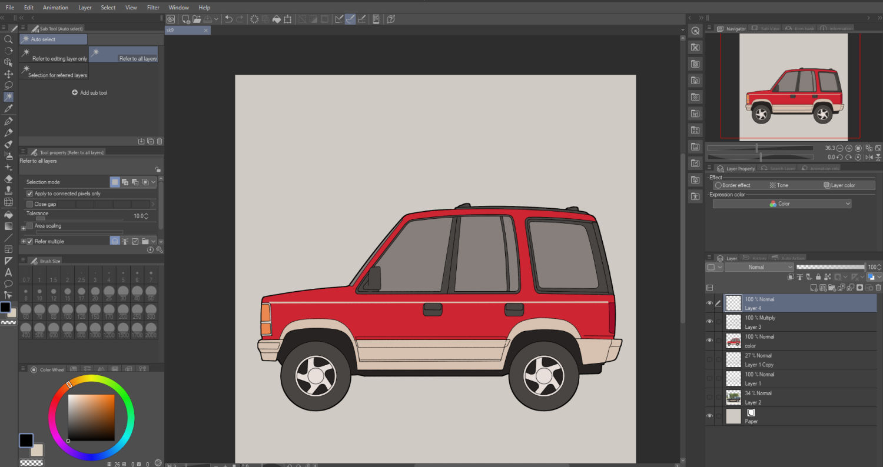
Task: Open the Filter menu
Action: [x=153, y=8]
